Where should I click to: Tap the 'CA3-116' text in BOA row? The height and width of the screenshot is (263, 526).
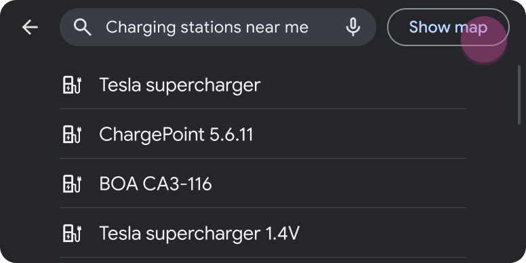coord(177,184)
